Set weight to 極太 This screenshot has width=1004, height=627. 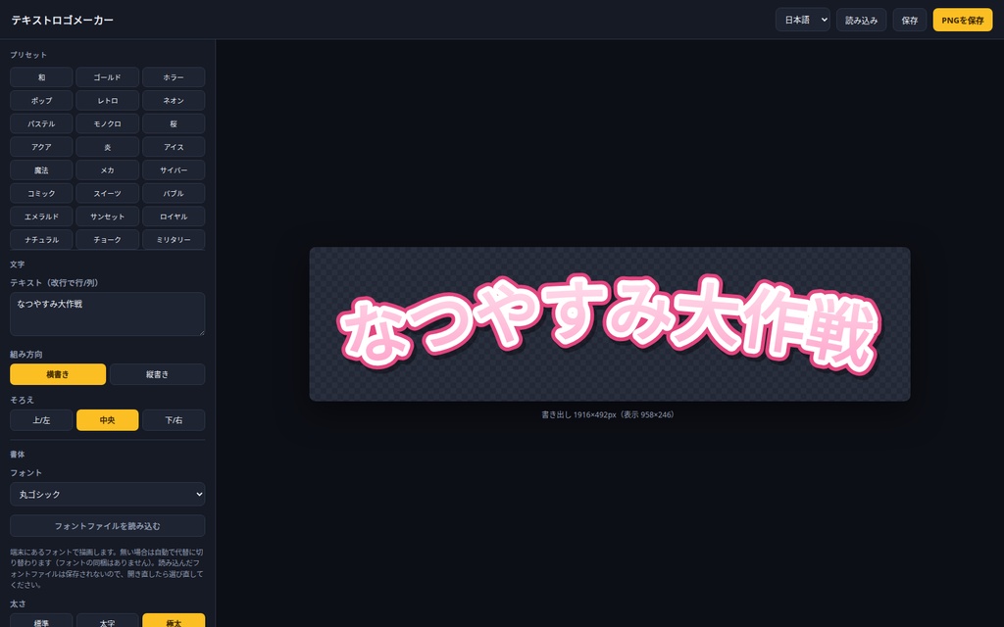(x=174, y=622)
